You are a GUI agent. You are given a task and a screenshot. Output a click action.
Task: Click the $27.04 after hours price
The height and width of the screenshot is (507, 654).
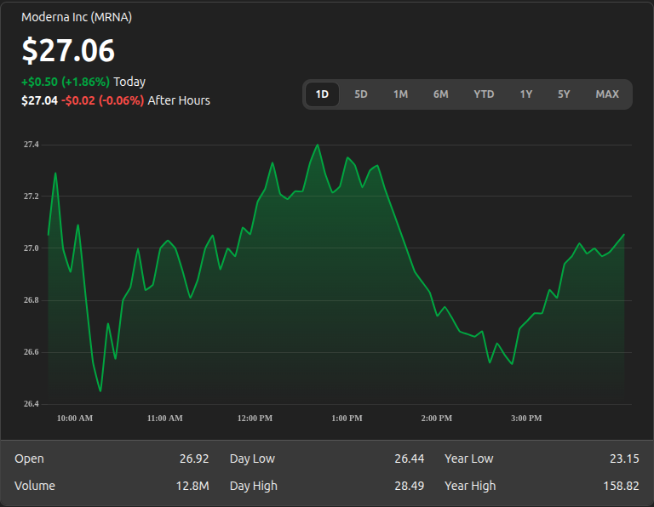click(x=40, y=100)
